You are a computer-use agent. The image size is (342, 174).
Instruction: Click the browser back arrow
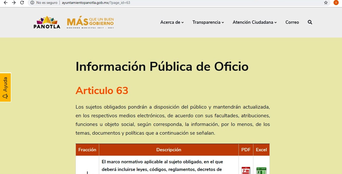pyautogui.click(x=5, y=3)
